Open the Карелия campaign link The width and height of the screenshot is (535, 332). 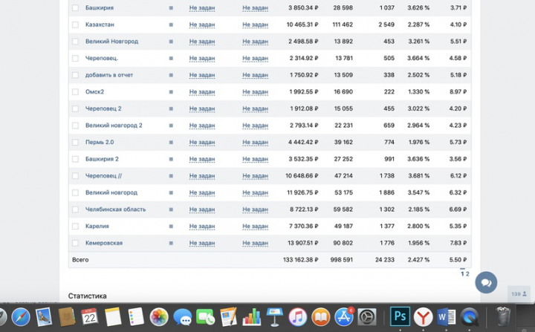[x=97, y=227]
